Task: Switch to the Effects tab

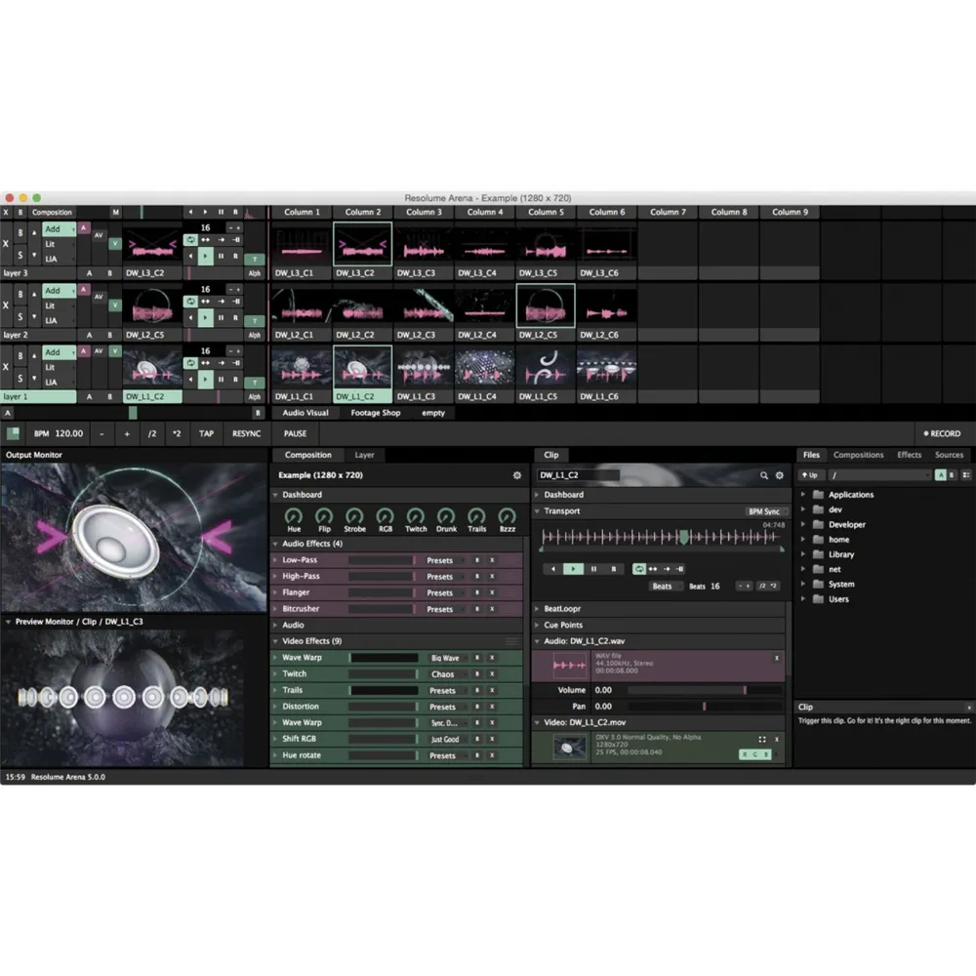Action: point(909,455)
